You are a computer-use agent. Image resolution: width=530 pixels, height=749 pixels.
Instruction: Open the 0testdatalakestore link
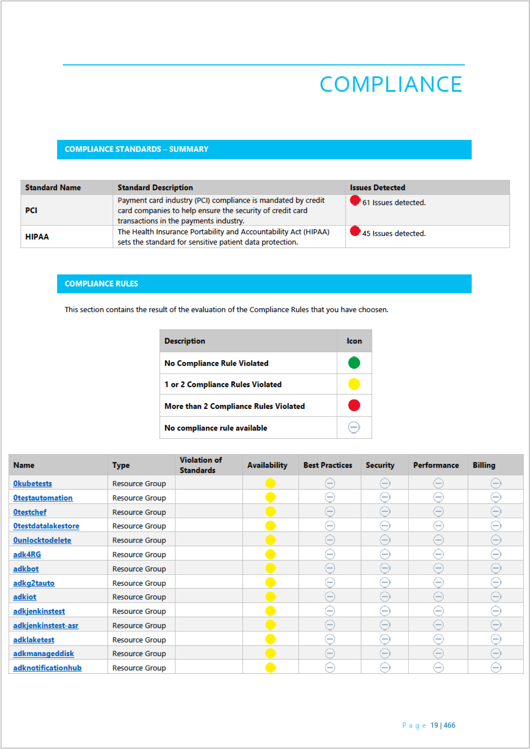click(46, 526)
